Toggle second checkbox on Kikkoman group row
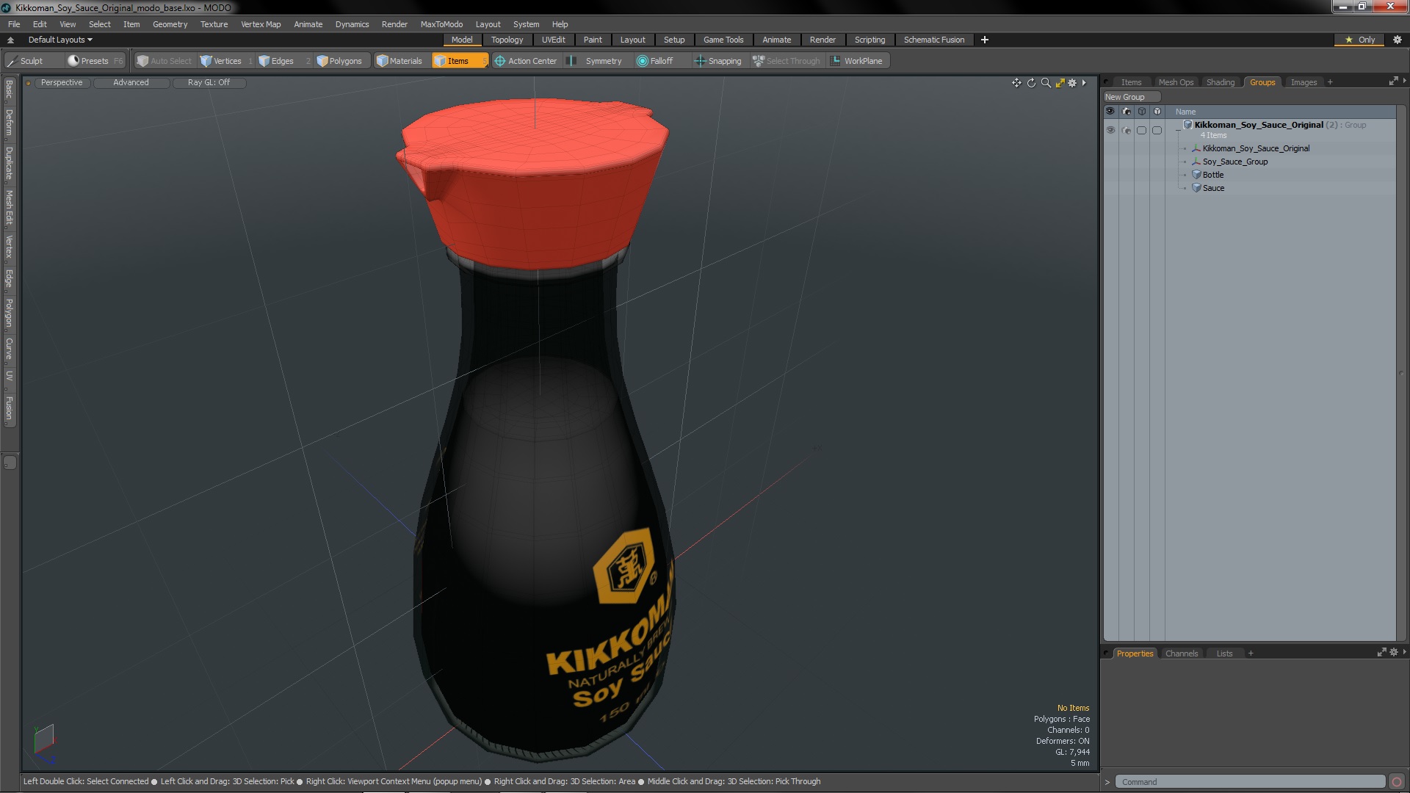 1157,130
